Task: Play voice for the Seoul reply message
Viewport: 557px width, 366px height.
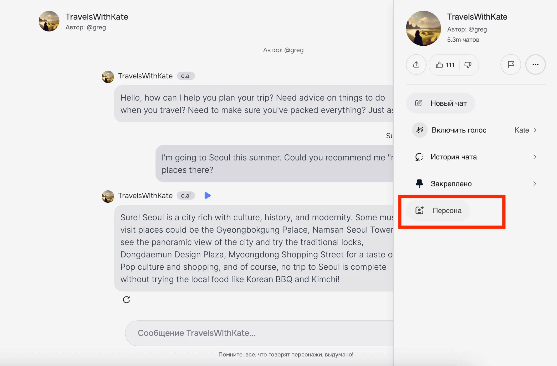Action: [x=207, y=195]
